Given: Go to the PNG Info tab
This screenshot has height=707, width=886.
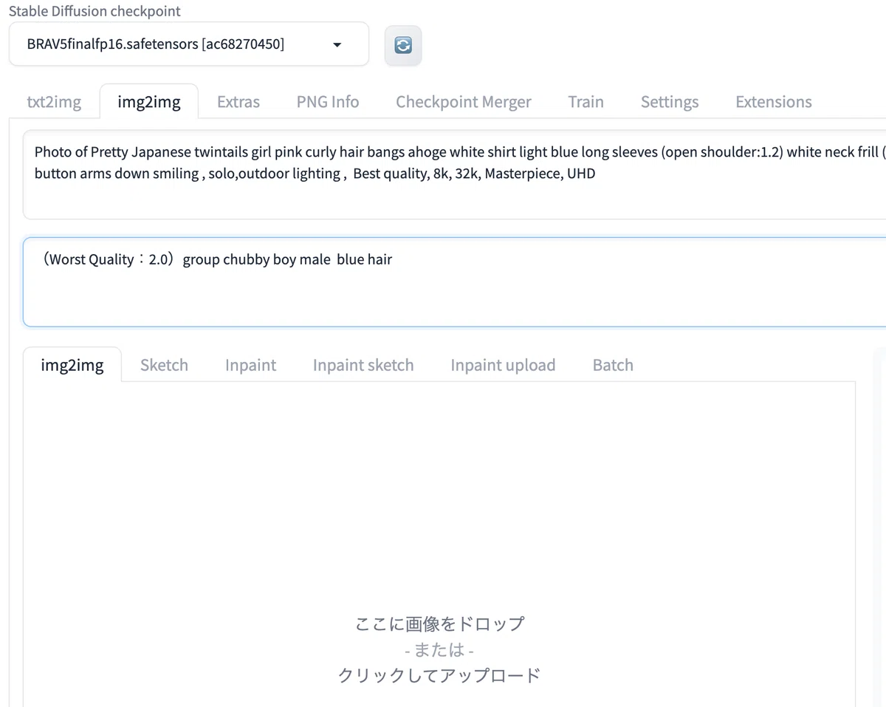Looking at the screenshot, I should [x=328, y=102].
